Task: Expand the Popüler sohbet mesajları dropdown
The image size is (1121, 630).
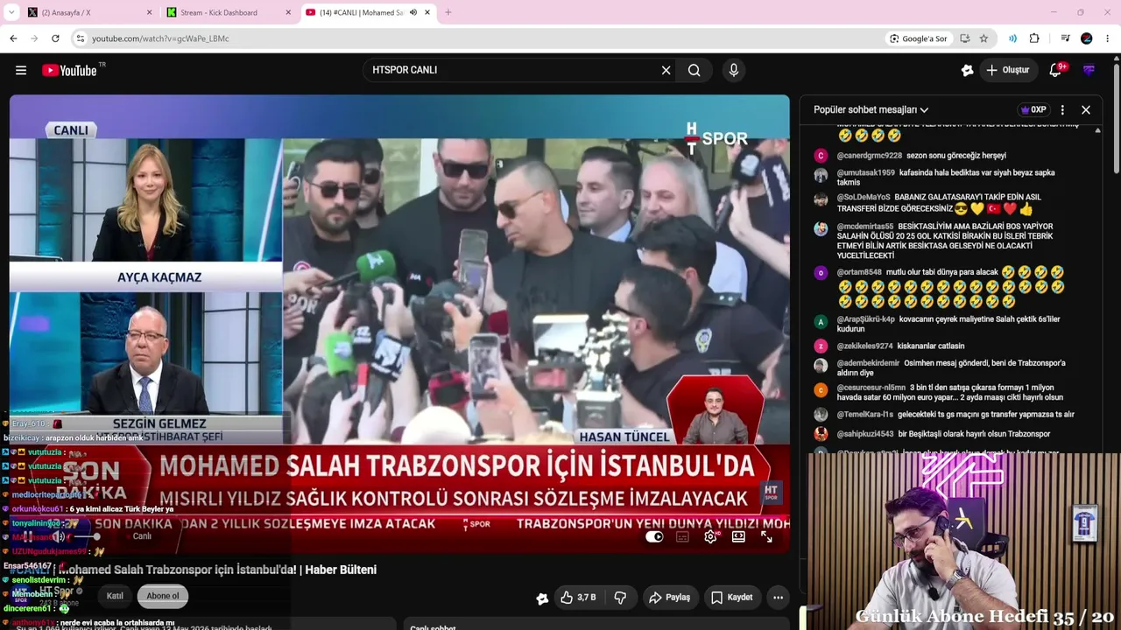Action: [x=871, y=110]
